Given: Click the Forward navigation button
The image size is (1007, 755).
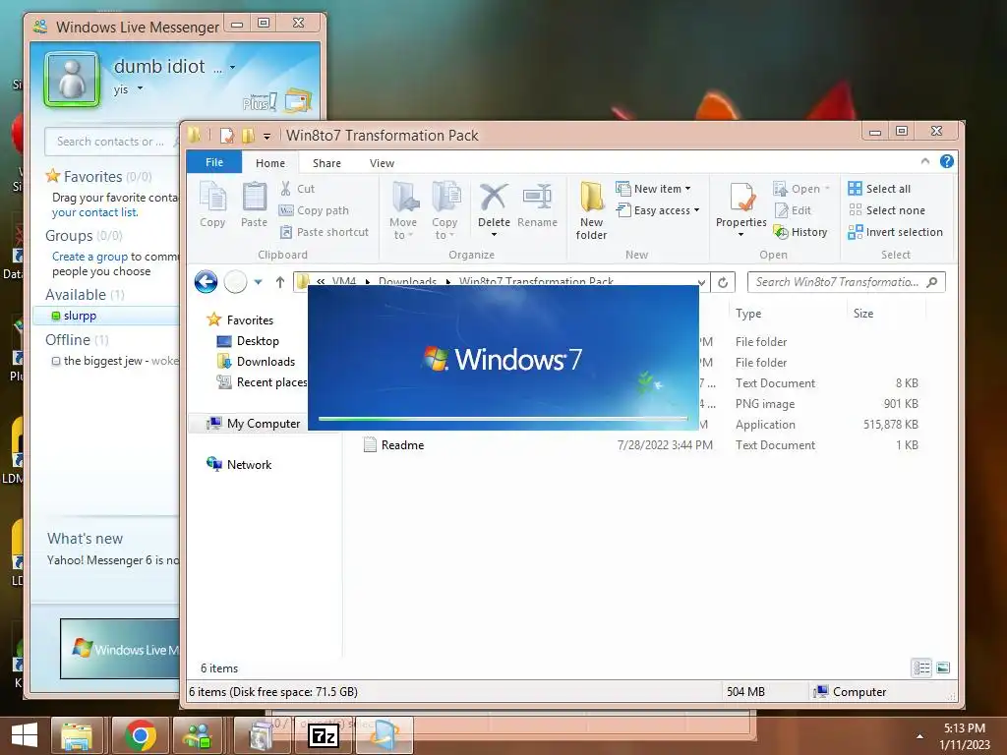Looking at the screenshot, I should pos(236,282).
